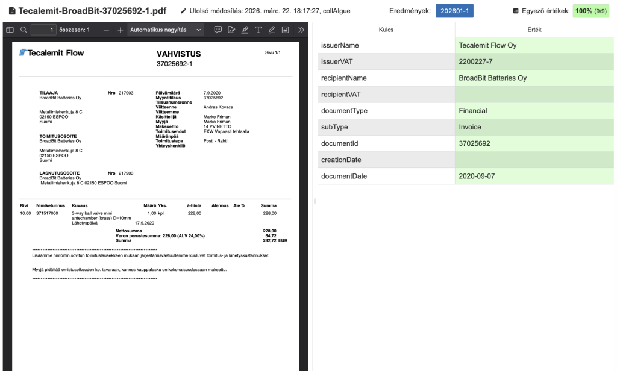This screenshot has height=371, width=617.
Task: Select the recipientName key cell
Action: (386, 78)
